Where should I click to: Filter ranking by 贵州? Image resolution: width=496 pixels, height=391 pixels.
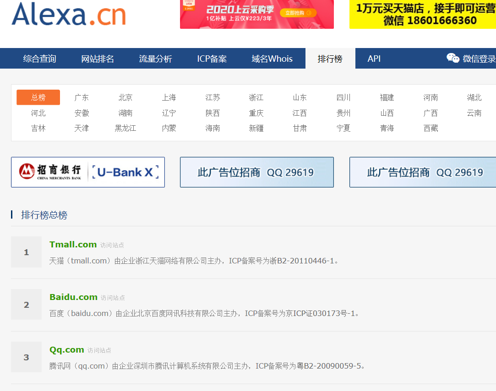pos(343,113)
